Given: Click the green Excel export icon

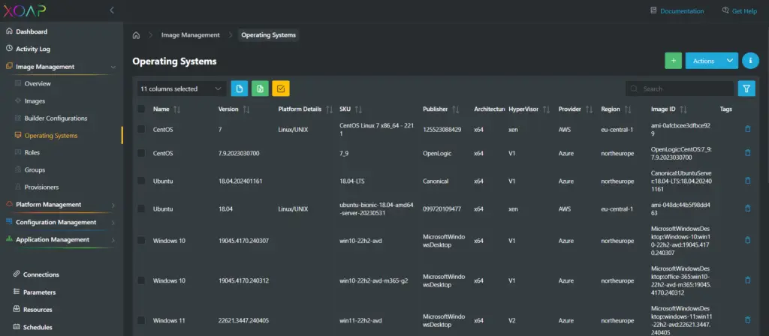Looking at the screenshot, I should pos(260,88).
